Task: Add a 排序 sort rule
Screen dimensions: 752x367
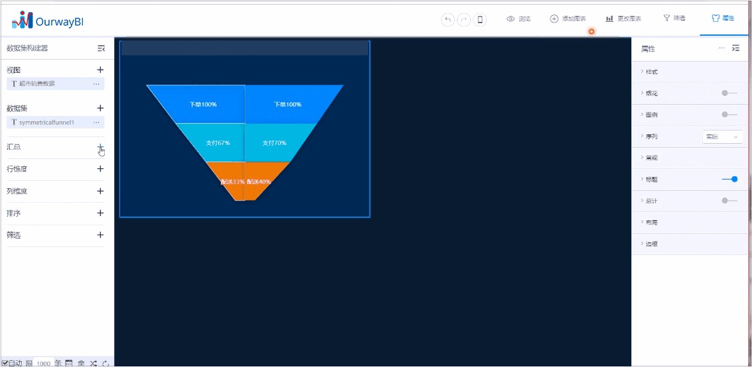Action: click(x=100, y=213)
